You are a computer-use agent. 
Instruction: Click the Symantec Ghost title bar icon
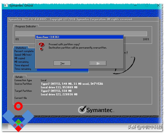coord(6,5)
